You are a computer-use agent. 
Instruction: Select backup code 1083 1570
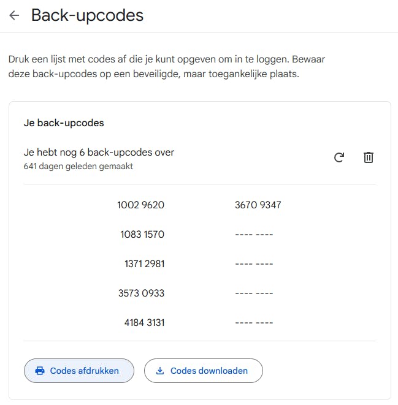point(142,234)
